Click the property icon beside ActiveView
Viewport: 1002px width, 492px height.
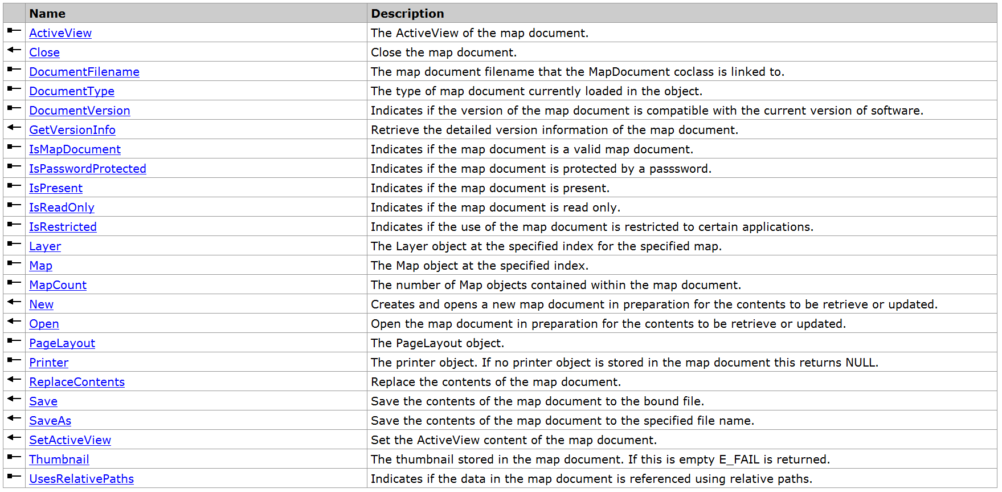click(14, 31)
